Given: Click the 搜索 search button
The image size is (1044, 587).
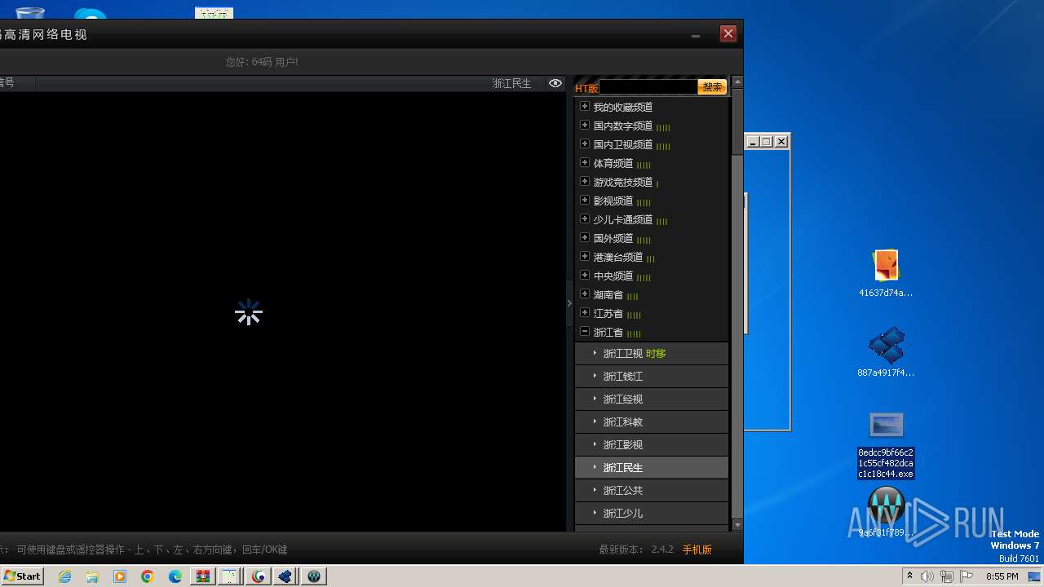Looking at the screenshot, I should pos(712,87).
